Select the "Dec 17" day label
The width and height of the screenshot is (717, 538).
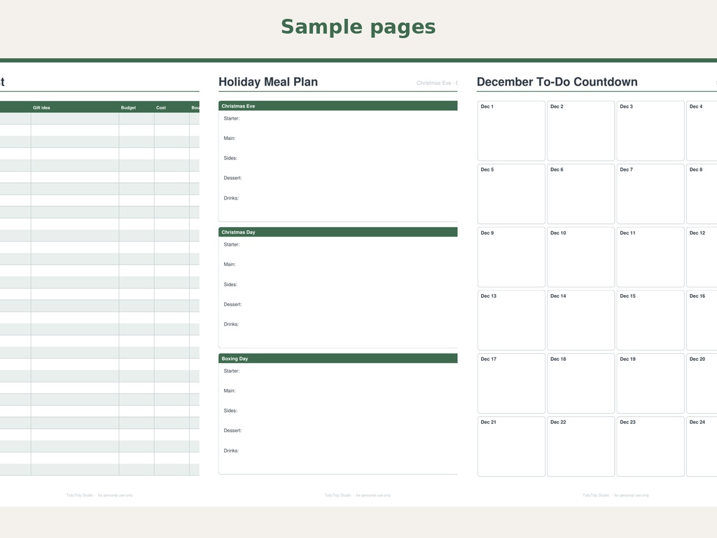point(488,359)
